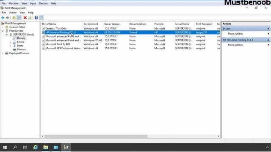The image size is (271, 152).
Task: Click the SERVER2019 (local) server icon
Action: point(11,35)
